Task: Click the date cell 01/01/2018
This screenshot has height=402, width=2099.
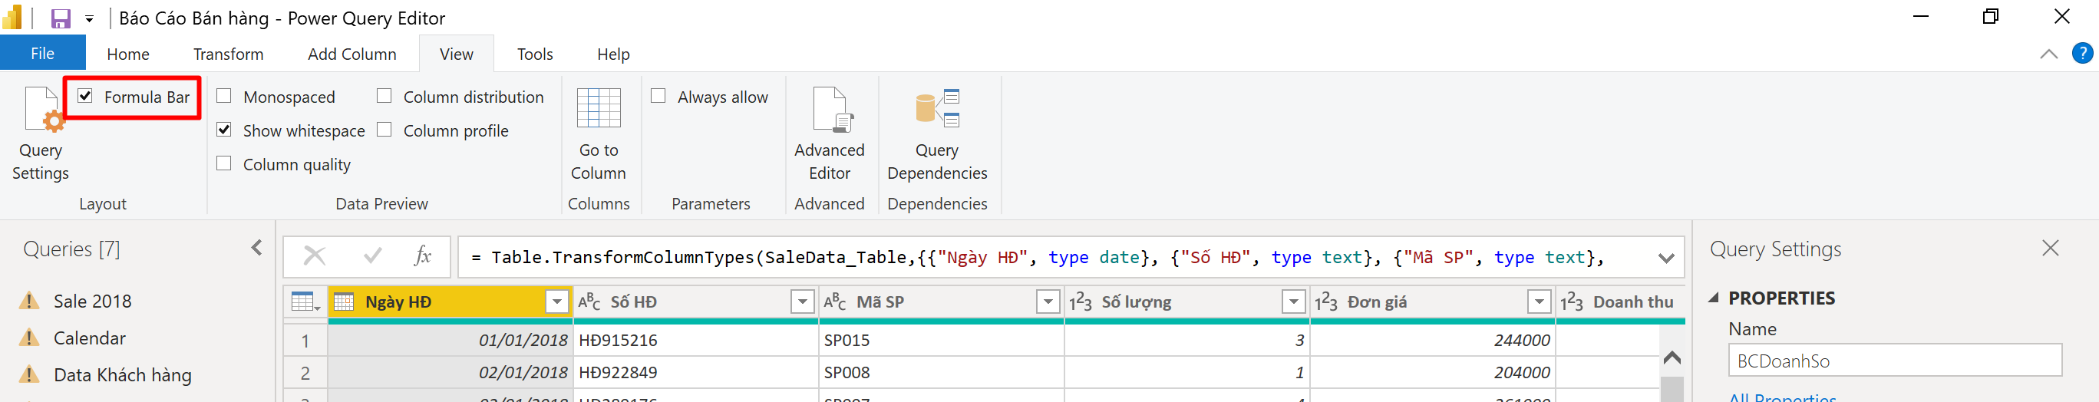Action: pyautogui.click(x=450, y=340)
